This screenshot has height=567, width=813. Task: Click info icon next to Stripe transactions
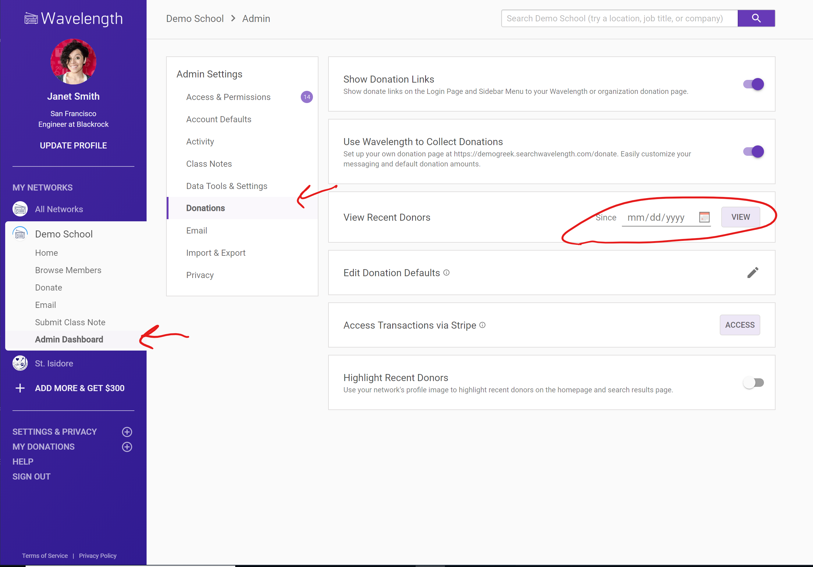482,325
